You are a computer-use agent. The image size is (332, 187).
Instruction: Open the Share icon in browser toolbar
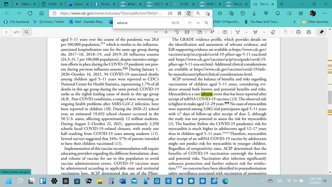coord(300,13)
